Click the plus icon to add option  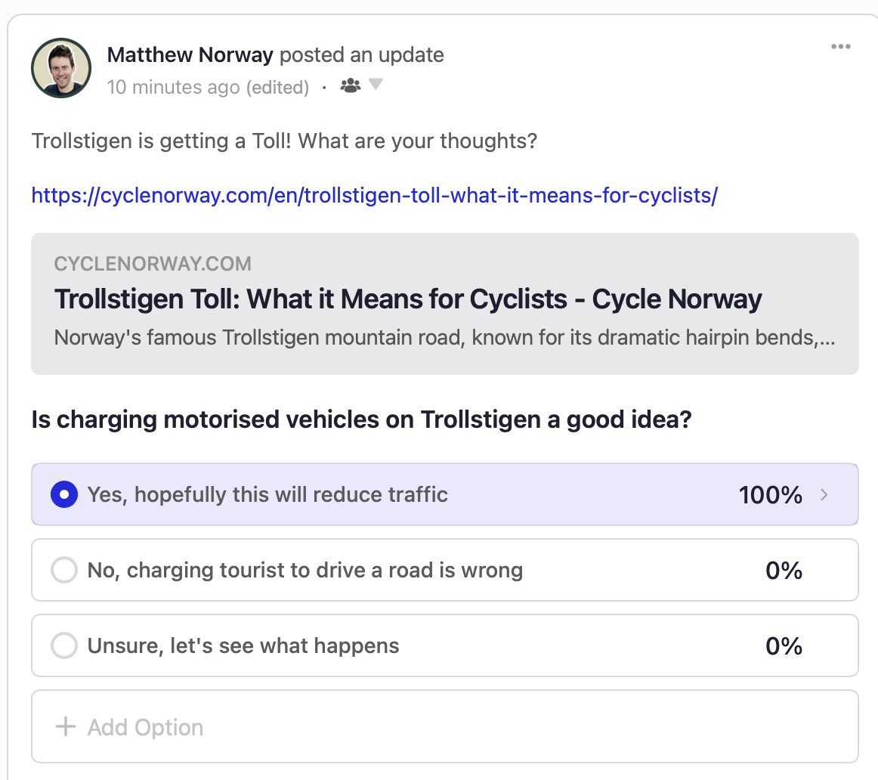pos(66,727)
